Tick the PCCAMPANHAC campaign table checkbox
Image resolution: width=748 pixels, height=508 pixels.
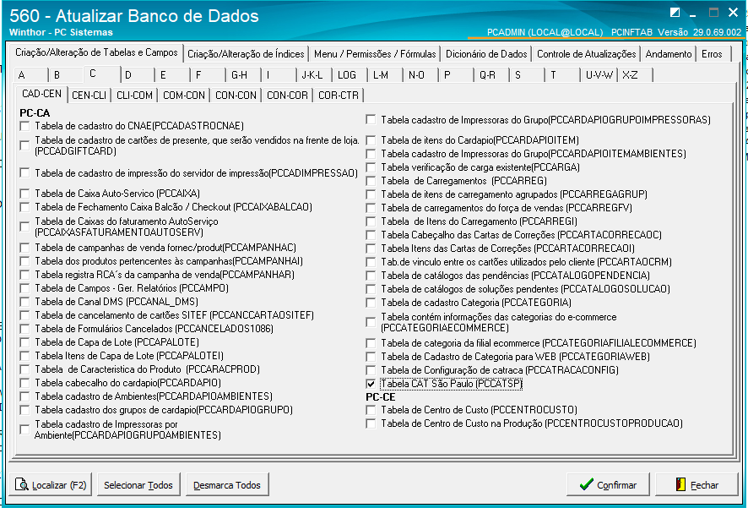[24, 248]
